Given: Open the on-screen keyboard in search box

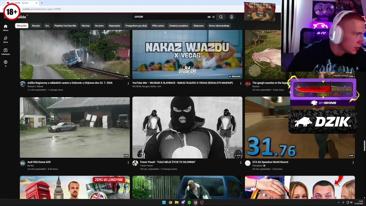Looking at the screenshot, I should pyautogui.click(x=209, y=17).
